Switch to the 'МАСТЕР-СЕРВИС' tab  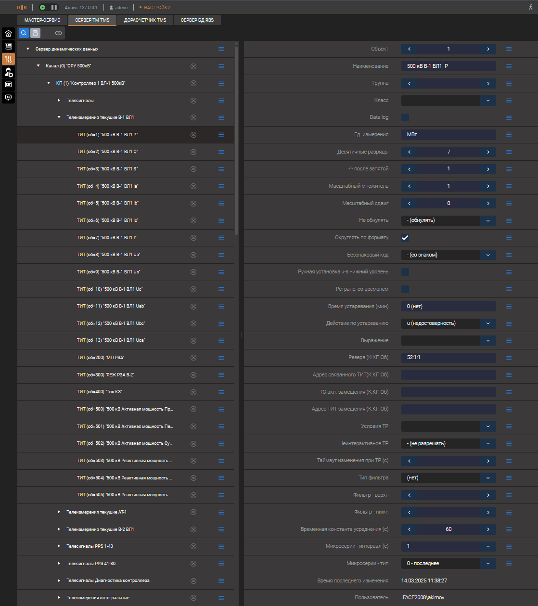coord(42,20)
